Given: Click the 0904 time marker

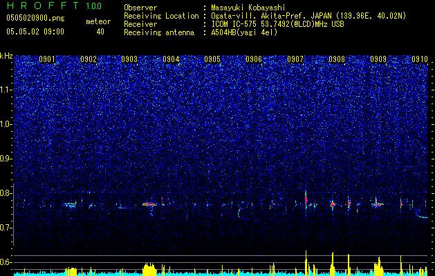Looking at the screenshot, I should tap(171, 59).
